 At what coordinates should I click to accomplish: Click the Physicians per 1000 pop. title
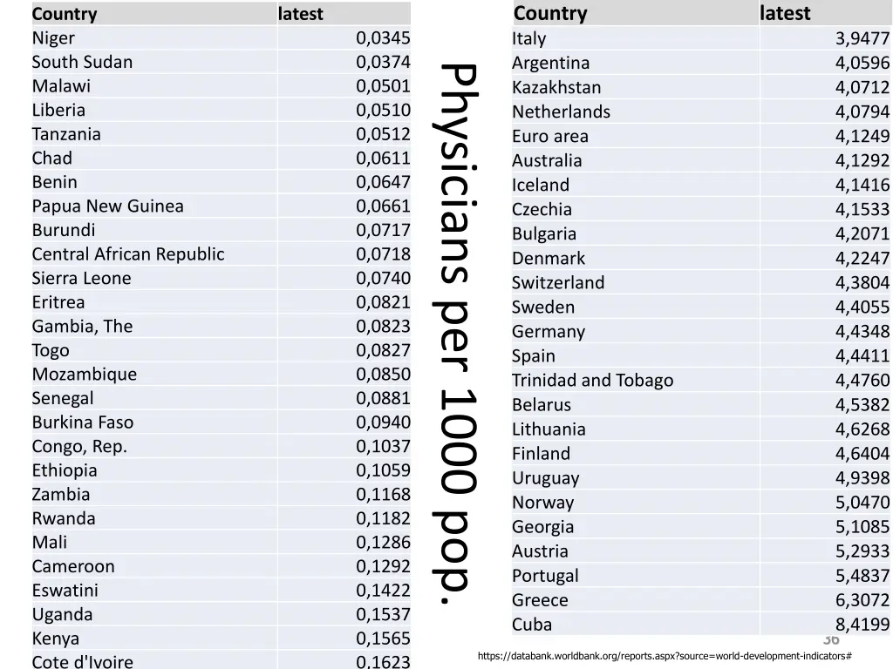click(x=459, y=335)
